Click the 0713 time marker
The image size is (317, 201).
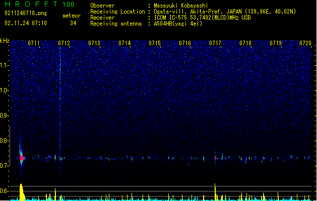click(94, 43)
